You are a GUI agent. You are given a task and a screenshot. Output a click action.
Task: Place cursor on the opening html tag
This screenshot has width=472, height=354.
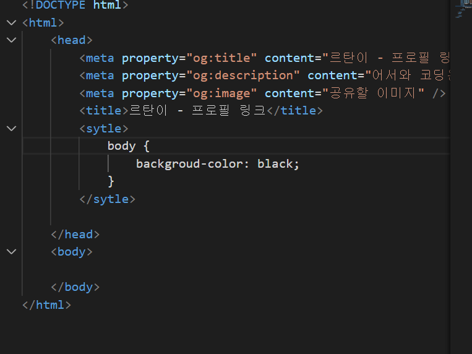tap(43, 23)
